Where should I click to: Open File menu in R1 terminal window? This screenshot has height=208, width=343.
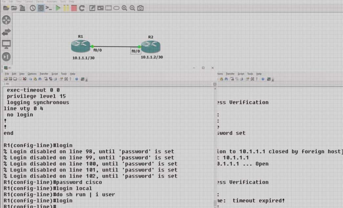[x=7, y=74]
